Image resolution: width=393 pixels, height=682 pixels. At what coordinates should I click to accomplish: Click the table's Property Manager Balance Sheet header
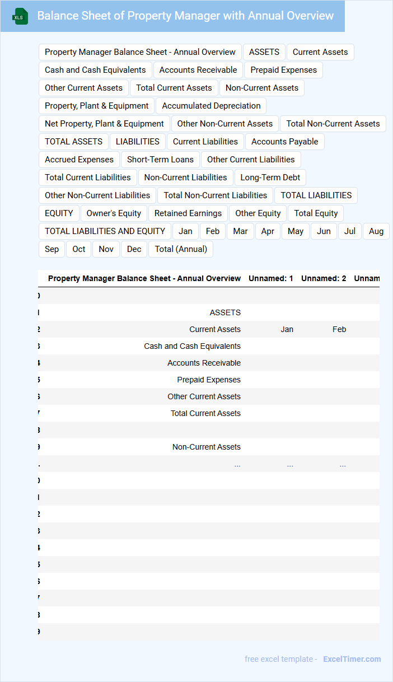point(144,278)
